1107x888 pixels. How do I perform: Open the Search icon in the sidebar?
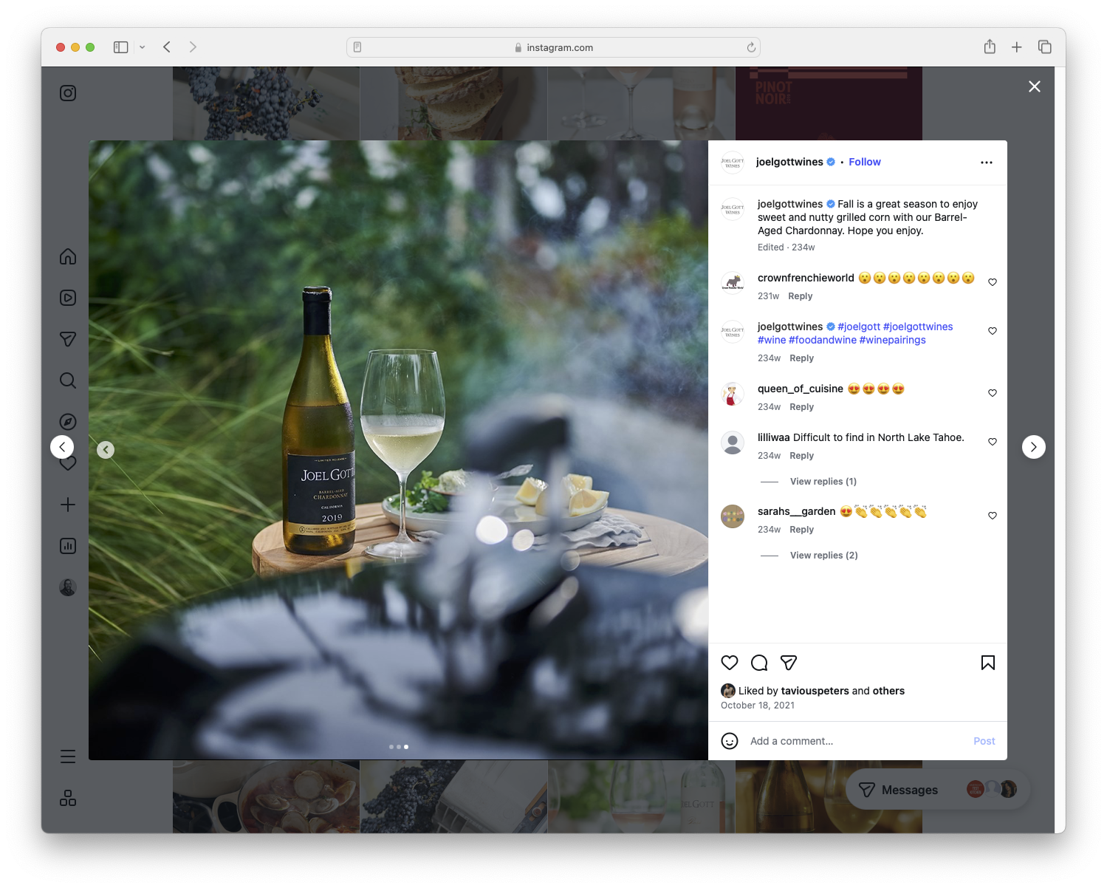click(67, 380)
